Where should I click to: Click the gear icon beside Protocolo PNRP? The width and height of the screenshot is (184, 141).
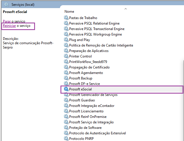(66, 138)
